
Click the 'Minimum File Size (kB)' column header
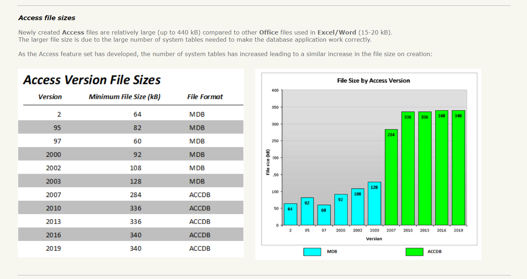coord(125,97)
